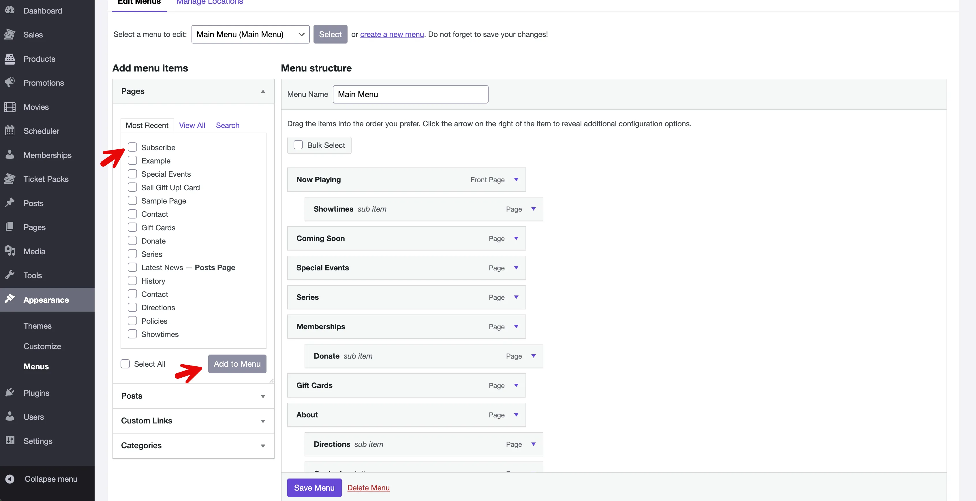Expand the Categories panel
Screen dimensions: 976x501
click(263, 446)
